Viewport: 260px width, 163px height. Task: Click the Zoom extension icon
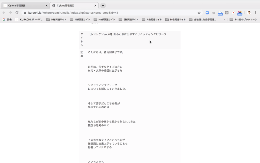[207, 13]
